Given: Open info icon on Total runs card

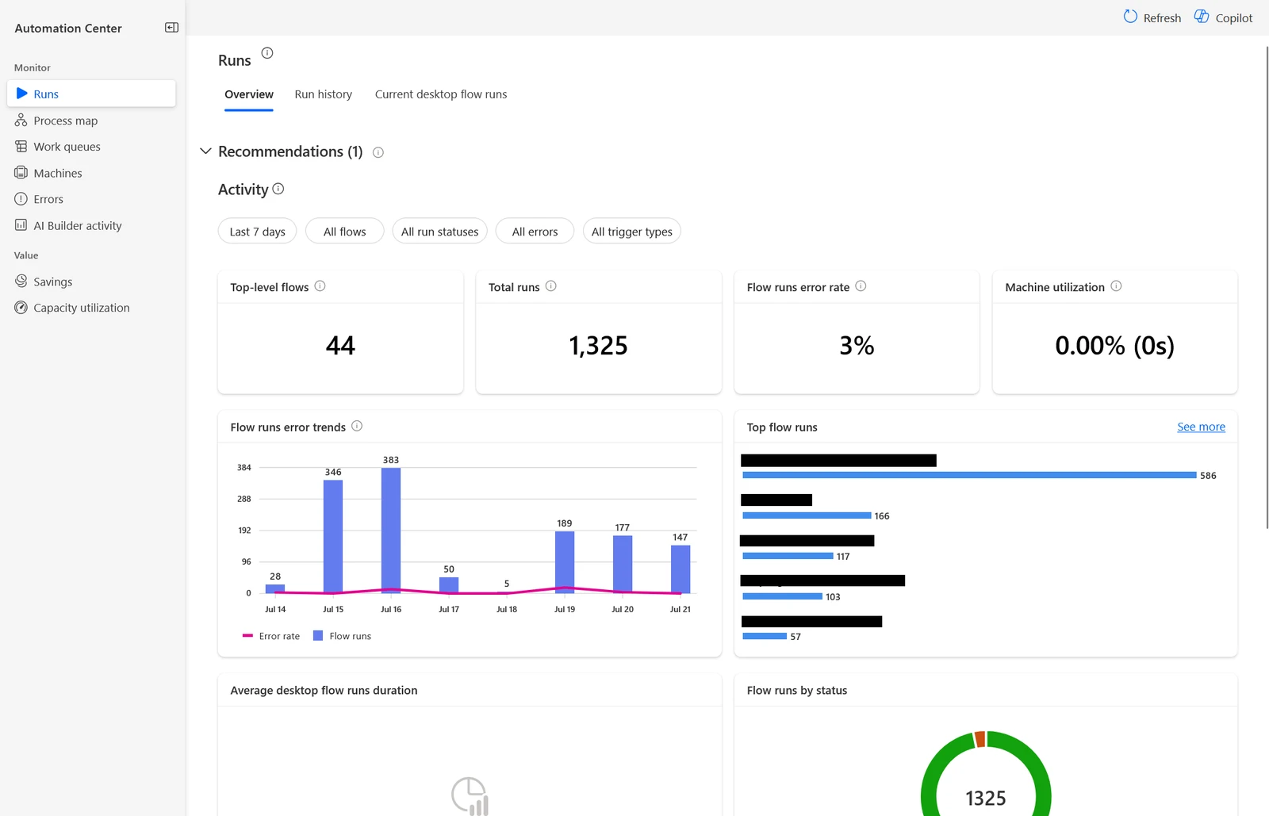Looking at the screenshot, I should pos(551,286).
